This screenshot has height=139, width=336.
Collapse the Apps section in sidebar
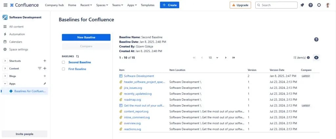5,84
